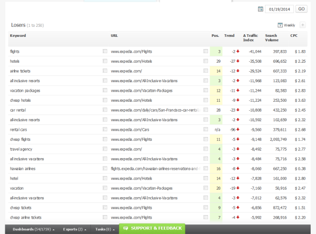The image size is (316, 234).
Task: Open URL details icon for 'rental cars' row
Action: tap(206, 129)
